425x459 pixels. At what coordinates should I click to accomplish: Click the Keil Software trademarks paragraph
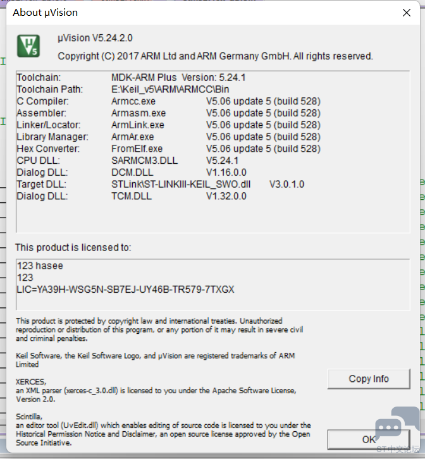[155, 360]
